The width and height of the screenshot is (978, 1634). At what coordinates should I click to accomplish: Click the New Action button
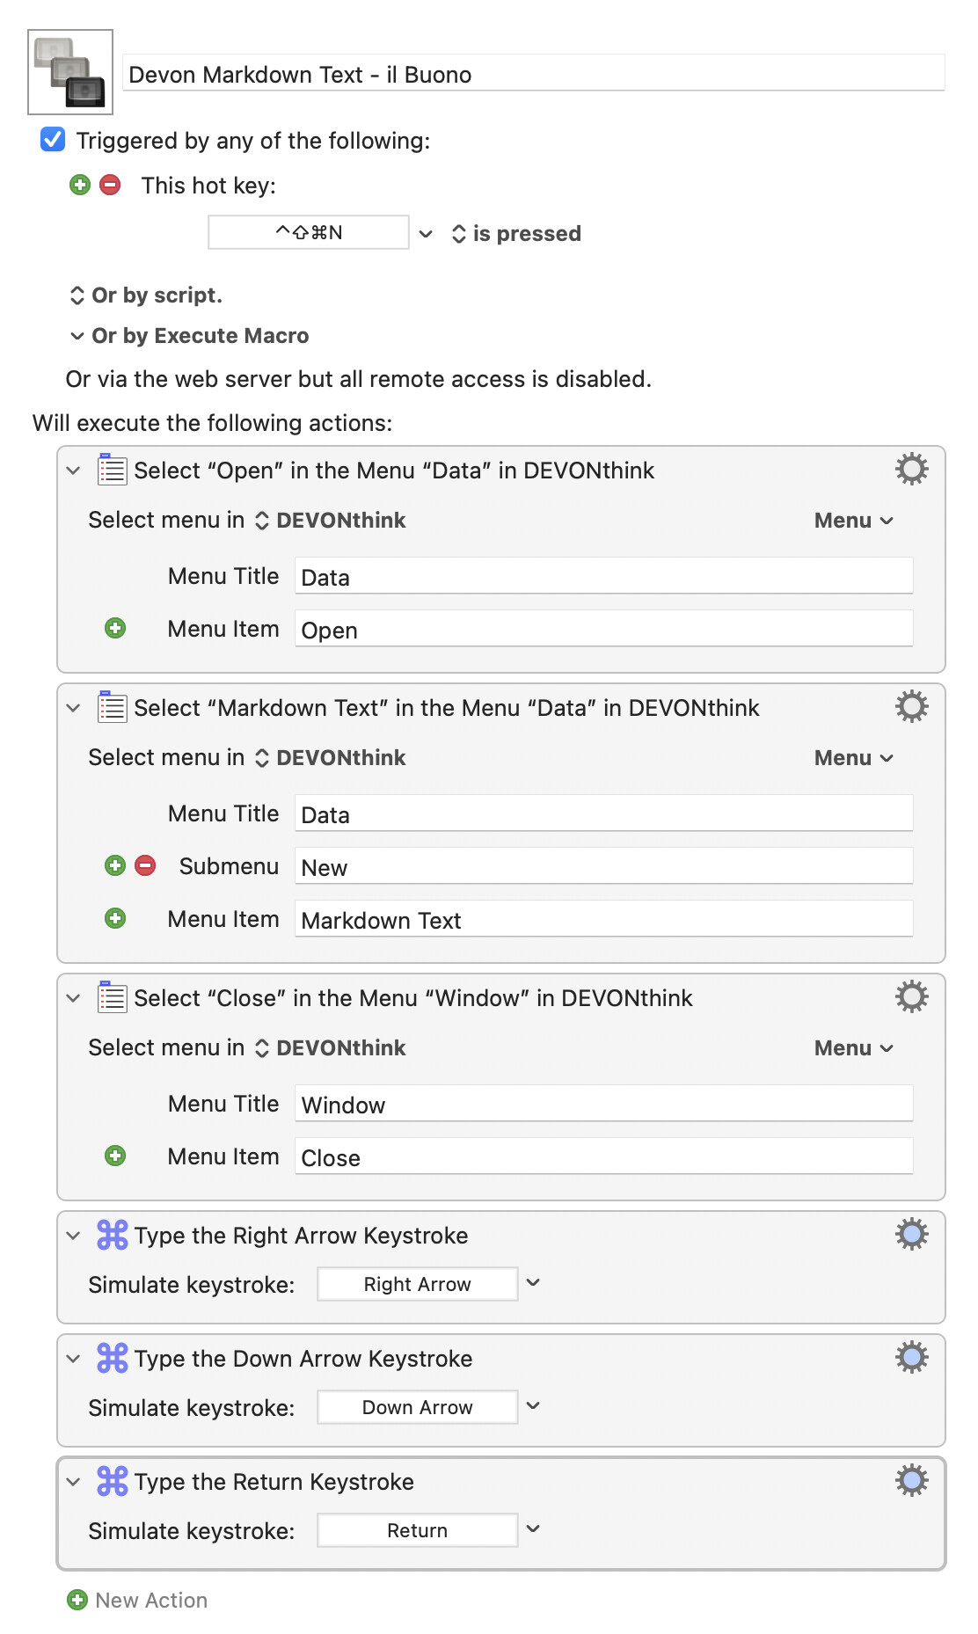tap(138, 1600)
